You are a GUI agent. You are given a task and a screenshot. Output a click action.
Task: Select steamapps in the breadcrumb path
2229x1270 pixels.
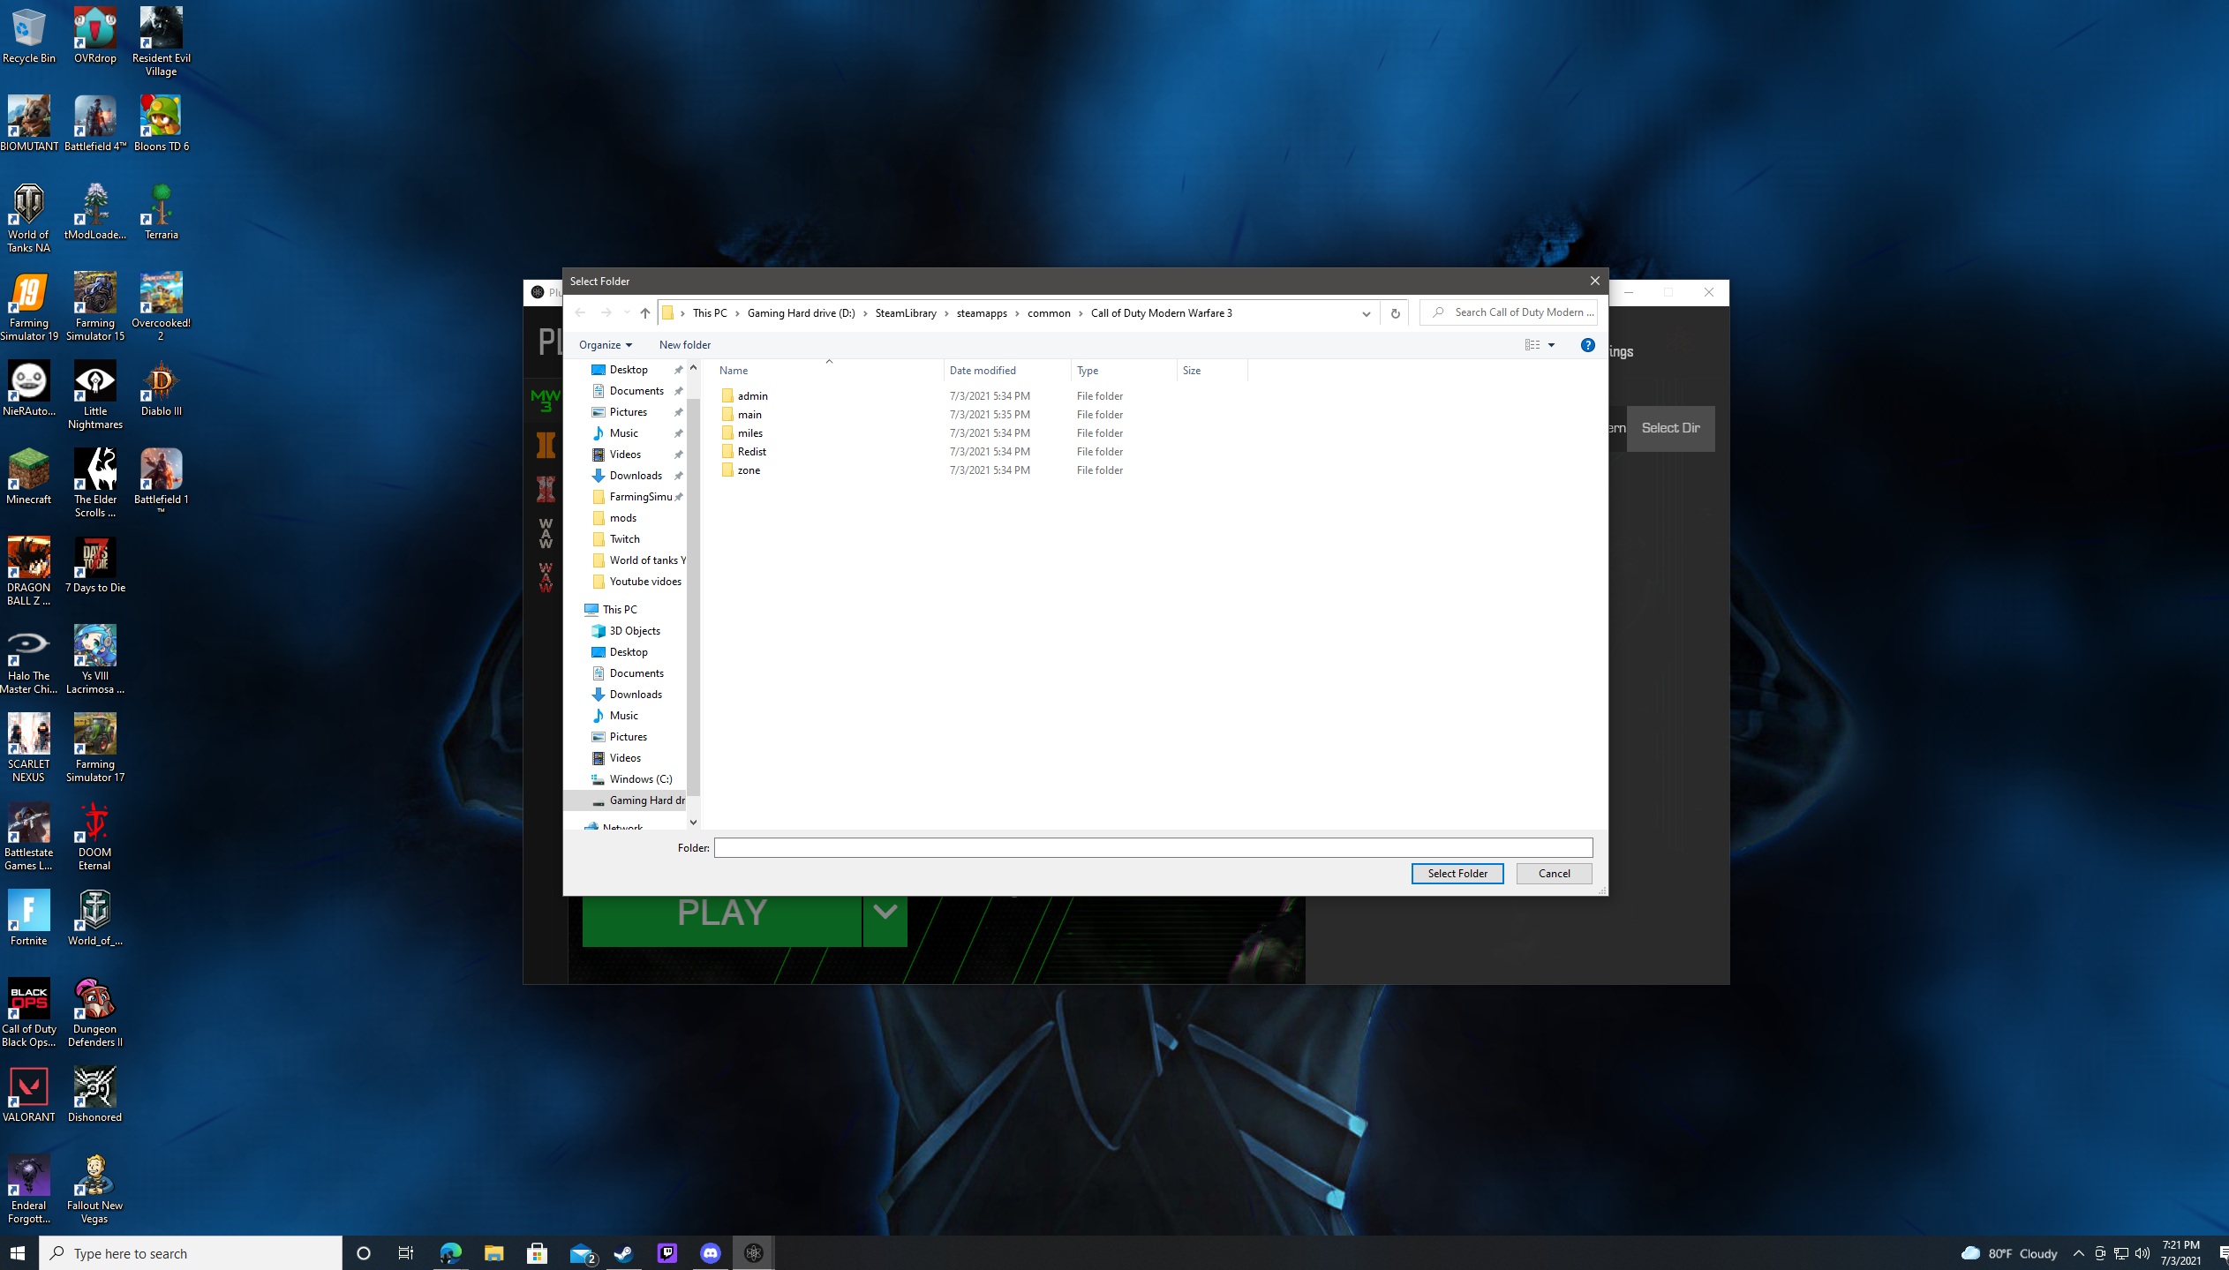point(981,313)
